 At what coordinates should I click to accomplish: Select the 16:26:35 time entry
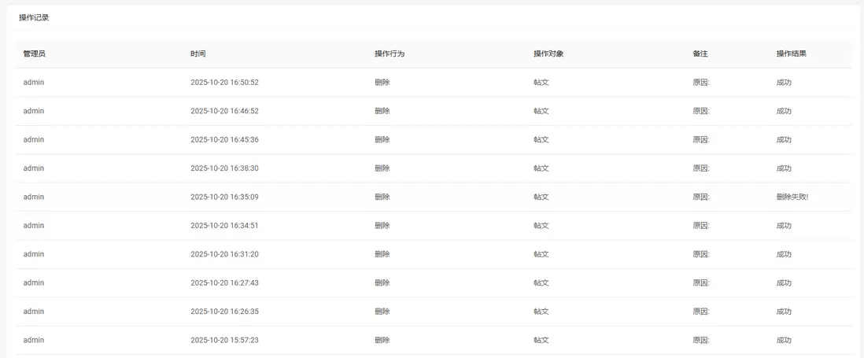tap(224, 312)
